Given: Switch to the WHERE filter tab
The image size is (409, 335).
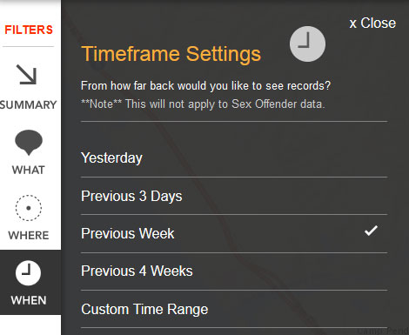Looking at the screenshot, I should [x=29, y=235].
